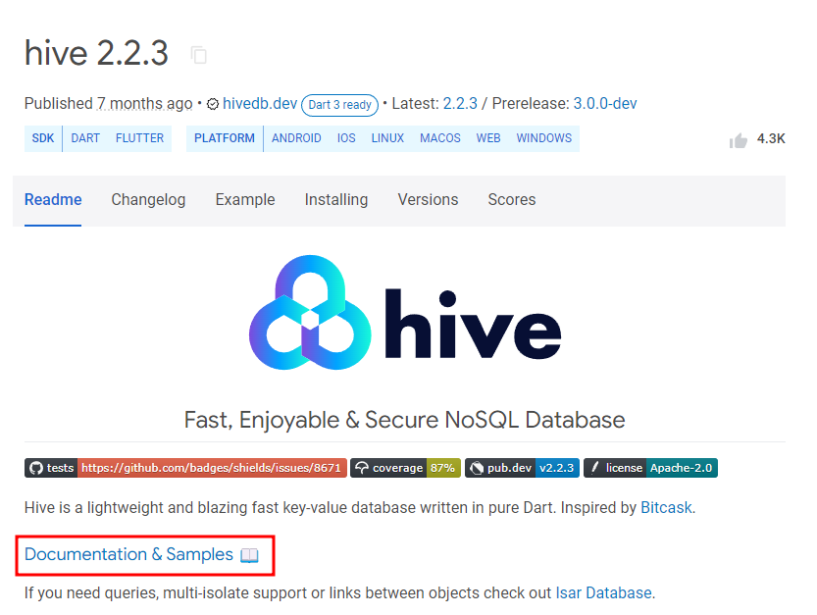The width and height of the screenshot is (817, 615).
Task: Open the hivedb.dev publisher link
Action: point(260,103)
